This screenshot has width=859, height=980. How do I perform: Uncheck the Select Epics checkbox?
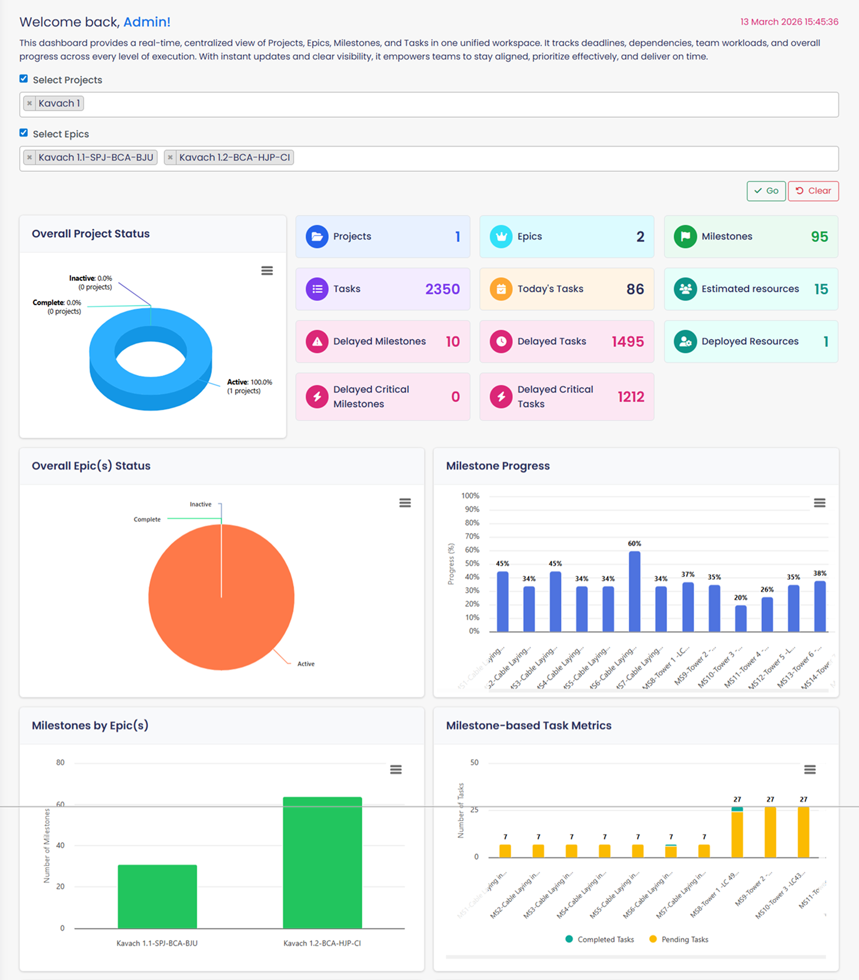[24, 133]
